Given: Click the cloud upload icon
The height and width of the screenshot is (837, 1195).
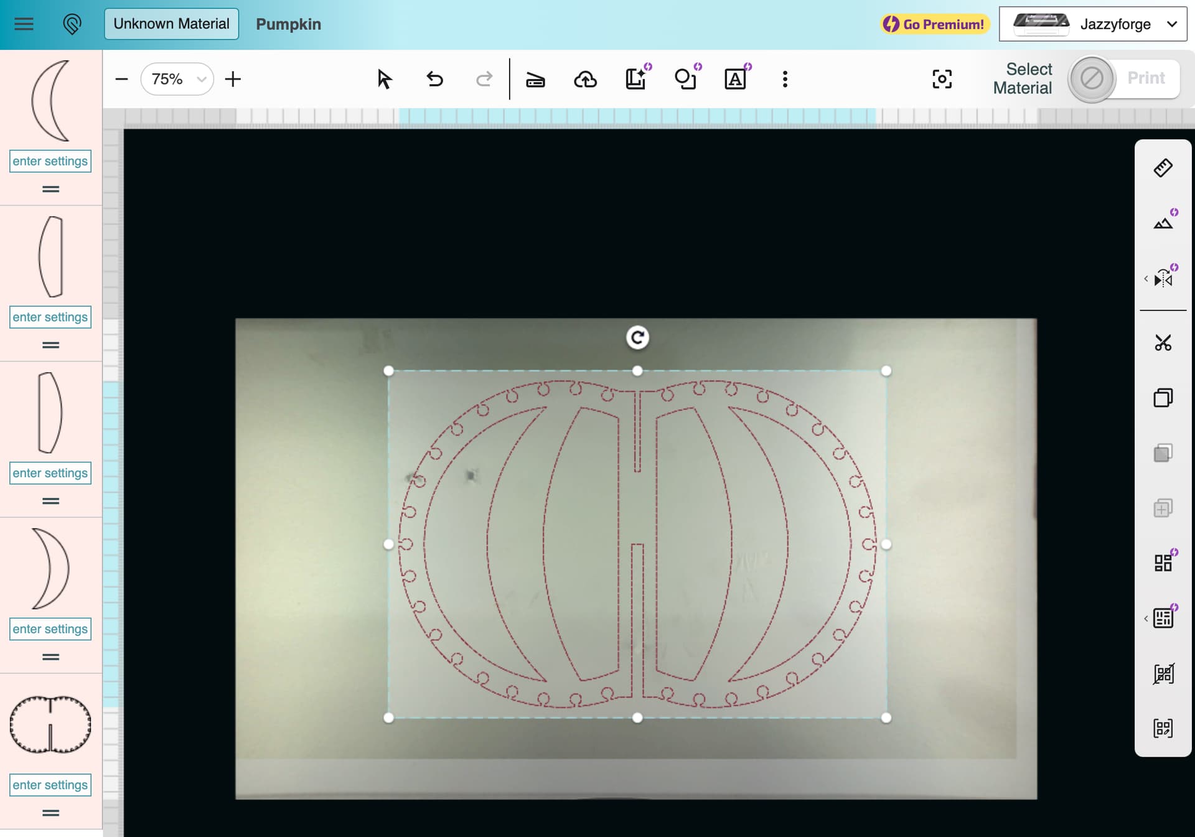Looking at the screenshot, I should (x=585, y=79).
